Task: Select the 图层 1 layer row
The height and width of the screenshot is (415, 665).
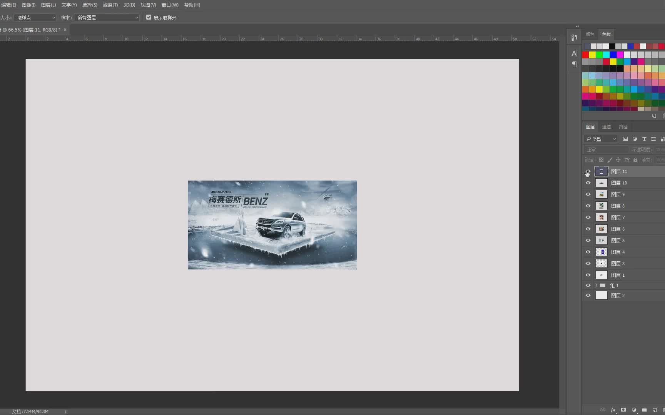Action: (x=624, y=275)
